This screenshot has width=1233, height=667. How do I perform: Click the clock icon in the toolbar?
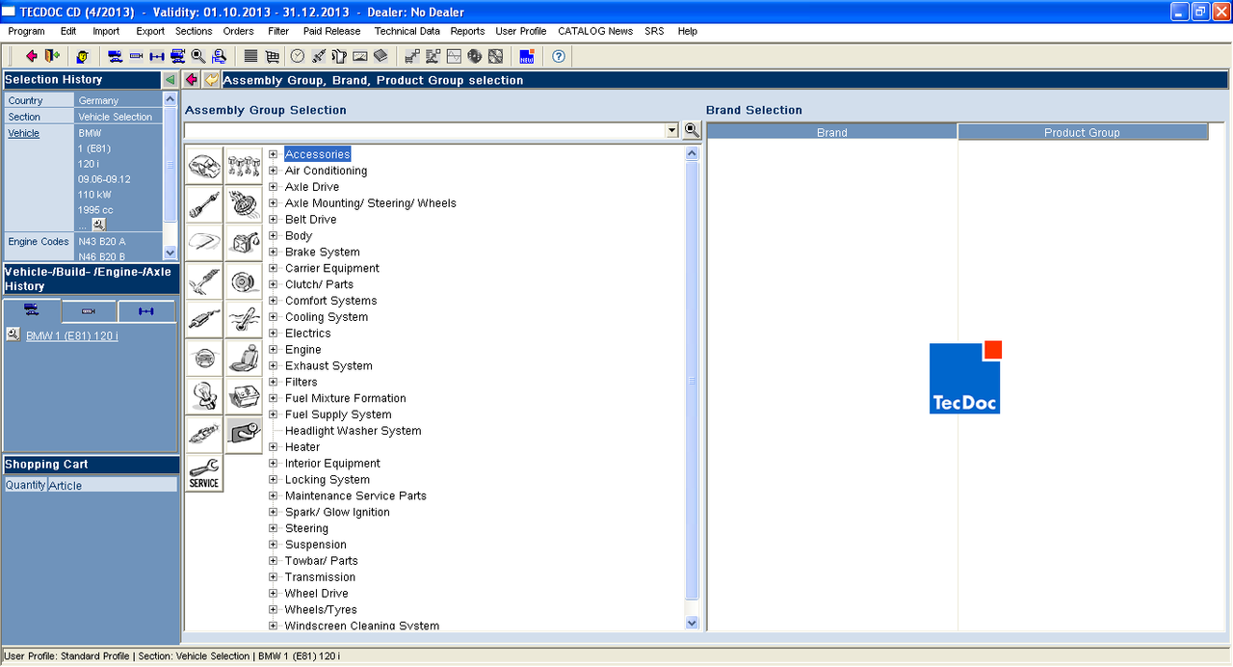[298, 56]
